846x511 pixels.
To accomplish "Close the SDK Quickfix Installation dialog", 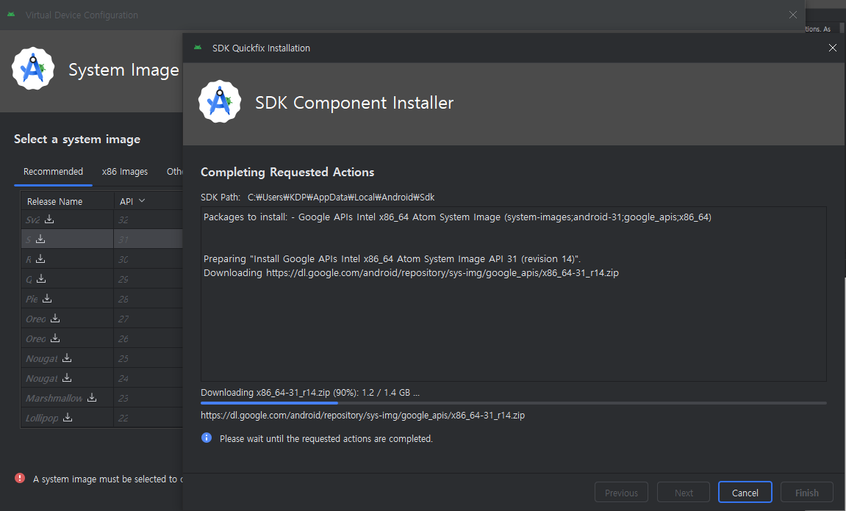I will (x=833, y=48).
